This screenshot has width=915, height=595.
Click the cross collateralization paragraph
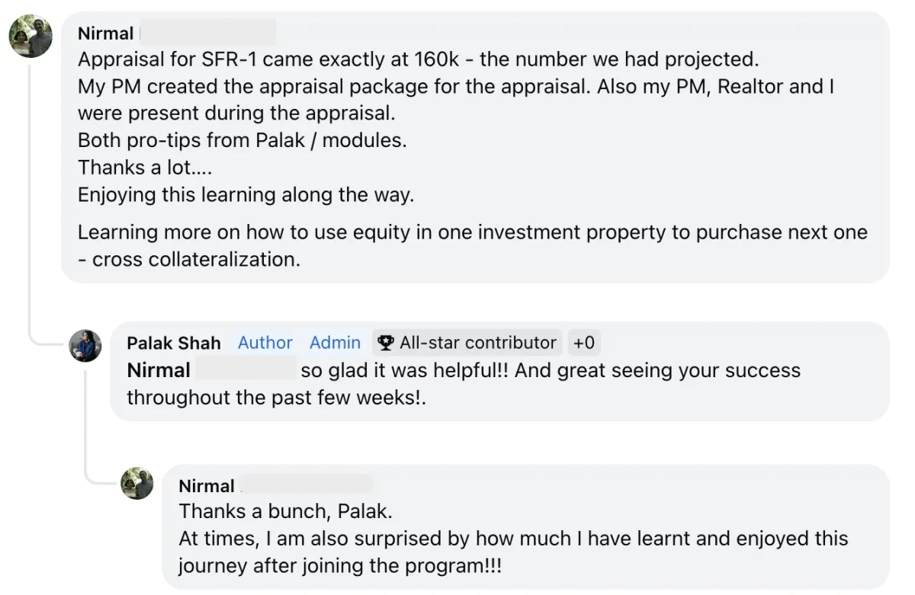(x=472, y=245)
